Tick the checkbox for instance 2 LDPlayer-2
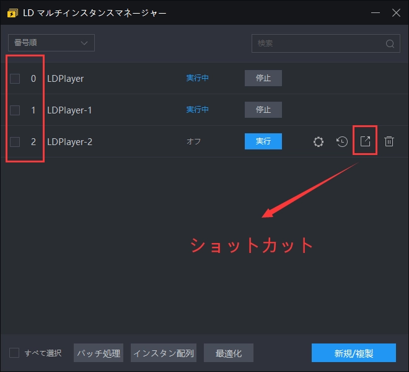 click(15, 142)
